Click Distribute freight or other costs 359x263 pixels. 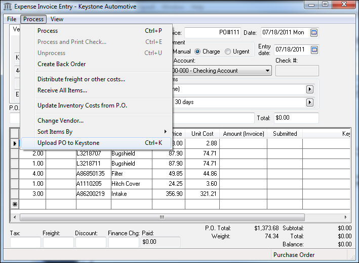click(x=81, y=79)
